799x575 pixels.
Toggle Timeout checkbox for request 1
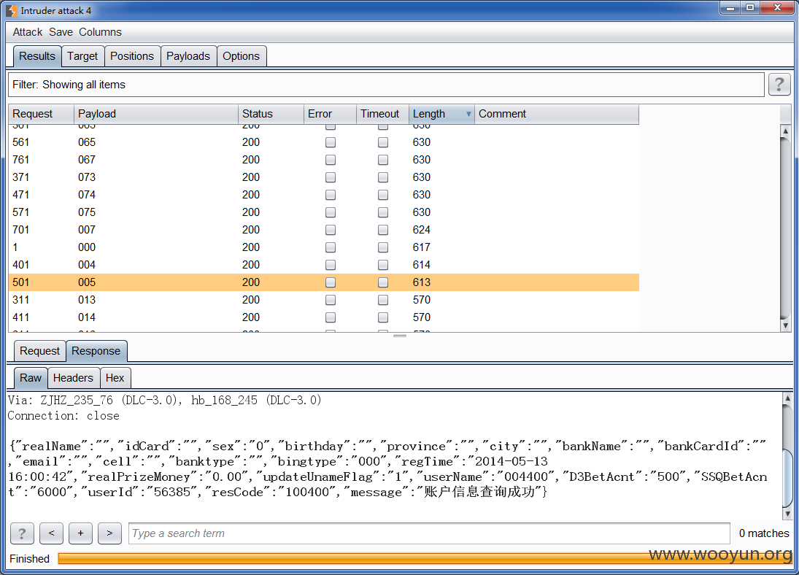(382, 247)
